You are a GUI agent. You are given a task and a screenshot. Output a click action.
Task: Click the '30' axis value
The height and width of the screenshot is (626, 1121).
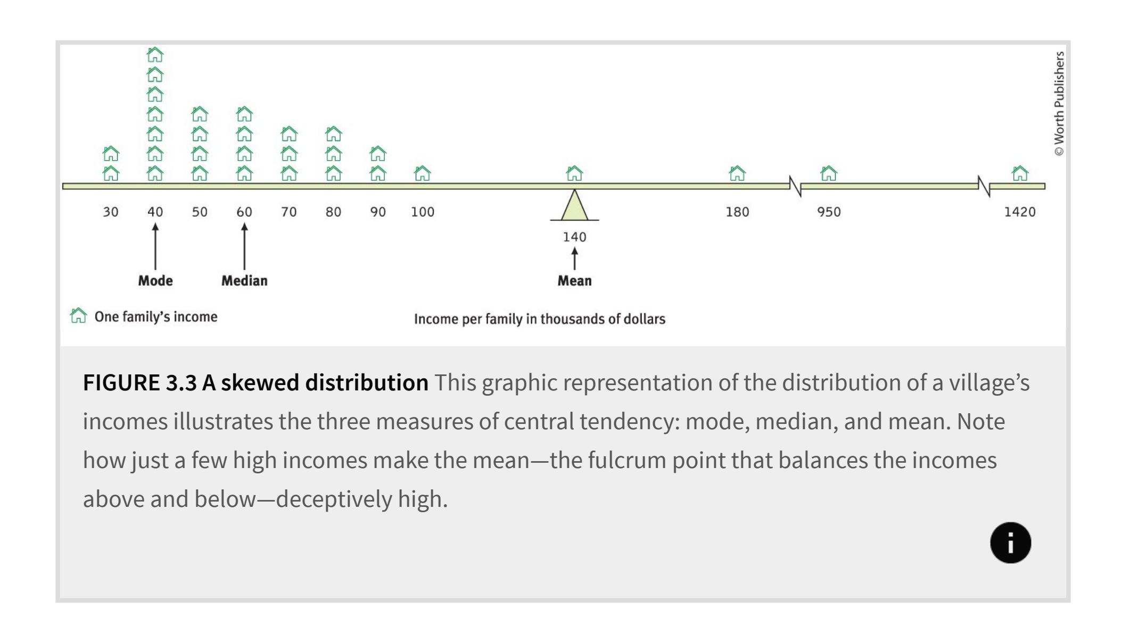point(111,212)
